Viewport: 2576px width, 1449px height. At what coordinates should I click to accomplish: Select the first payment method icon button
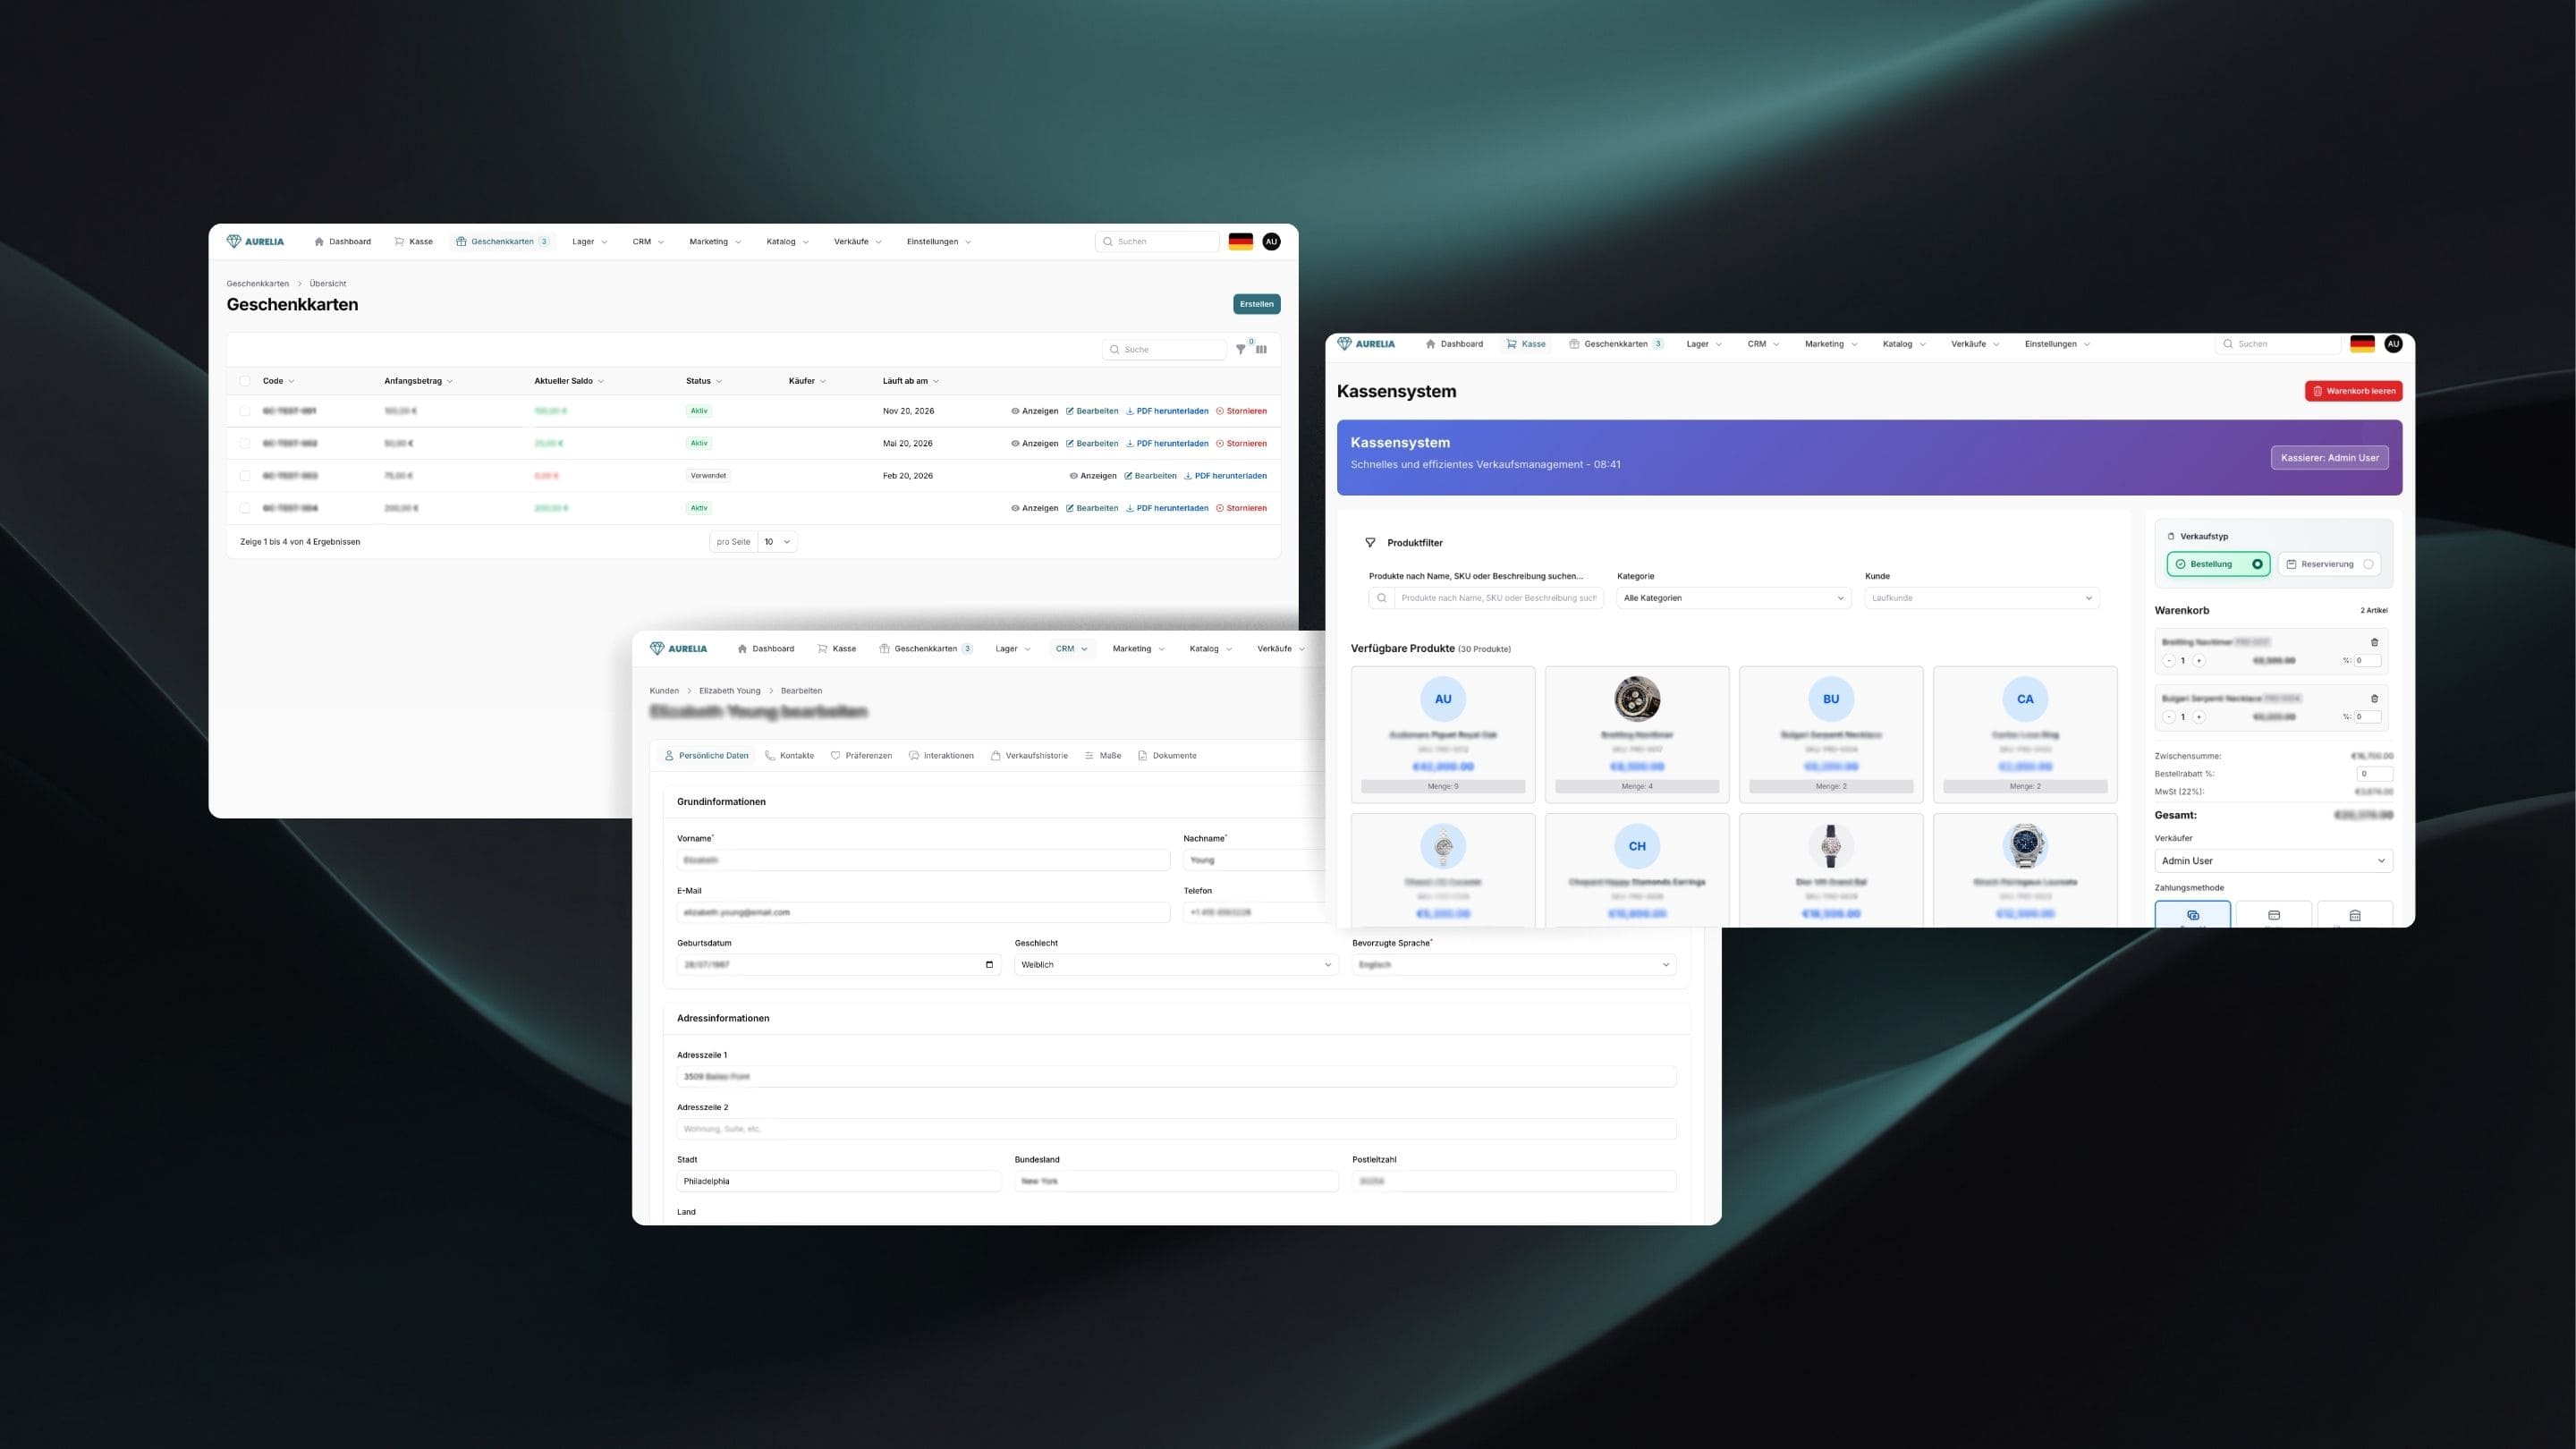point(2192,915)
